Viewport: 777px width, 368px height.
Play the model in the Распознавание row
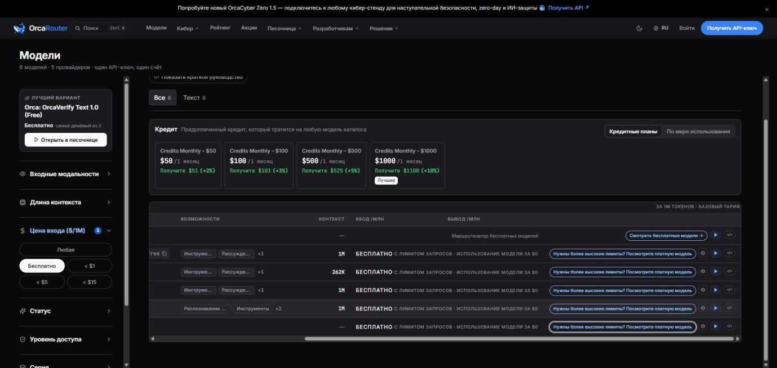tap(716, 308)
